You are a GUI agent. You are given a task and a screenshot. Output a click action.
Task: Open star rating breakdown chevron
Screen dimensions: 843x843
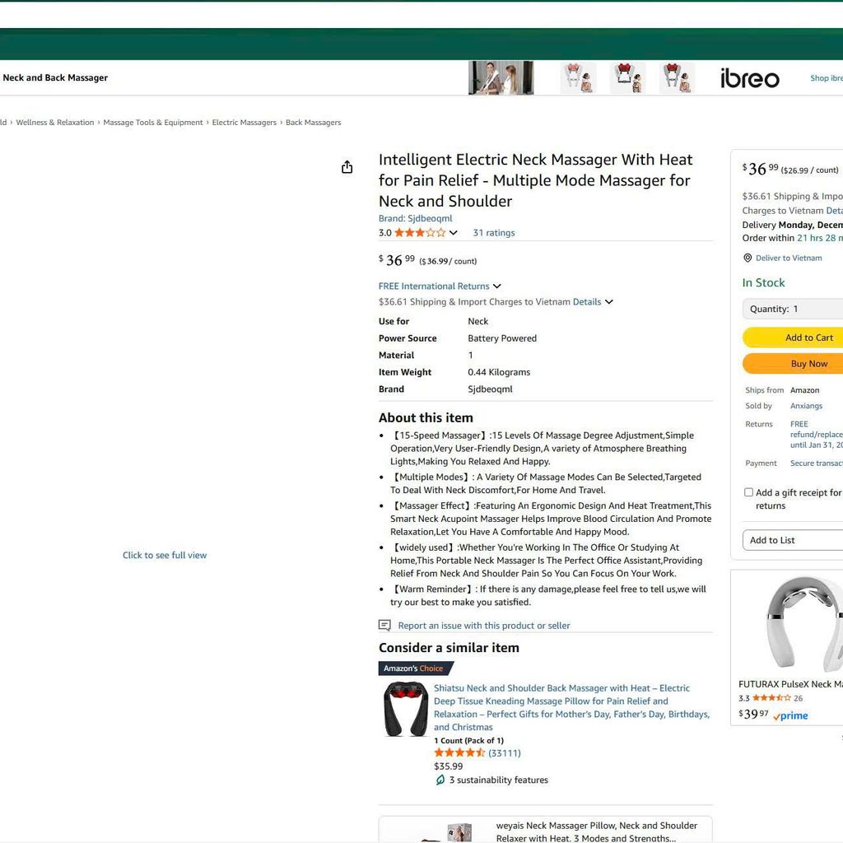click(x=454, y=233)
